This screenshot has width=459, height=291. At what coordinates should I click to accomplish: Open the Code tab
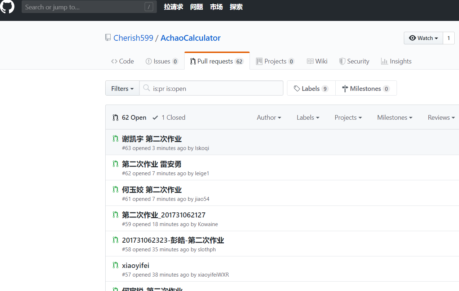point(123,61)
